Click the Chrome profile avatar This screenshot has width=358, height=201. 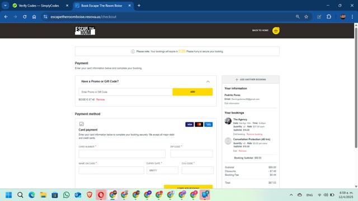343,17
